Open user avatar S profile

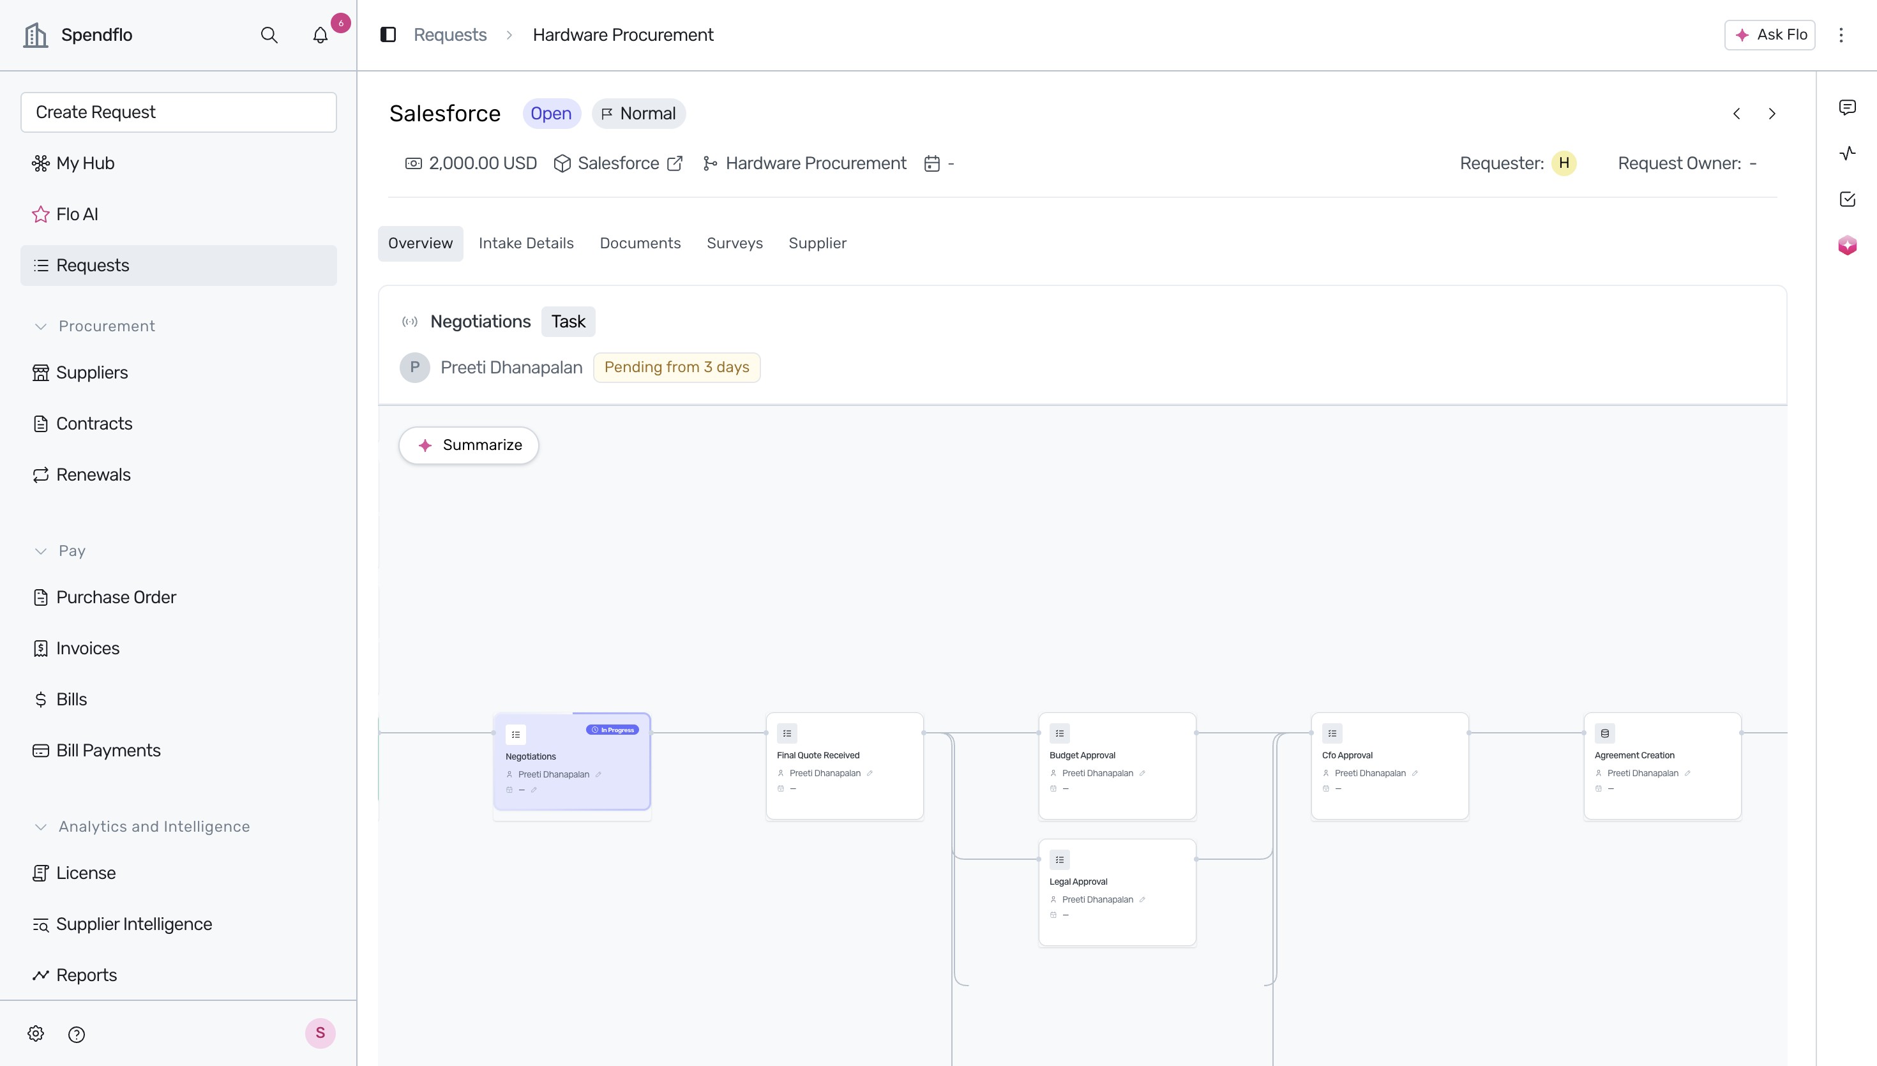[x=320, y=1033]
